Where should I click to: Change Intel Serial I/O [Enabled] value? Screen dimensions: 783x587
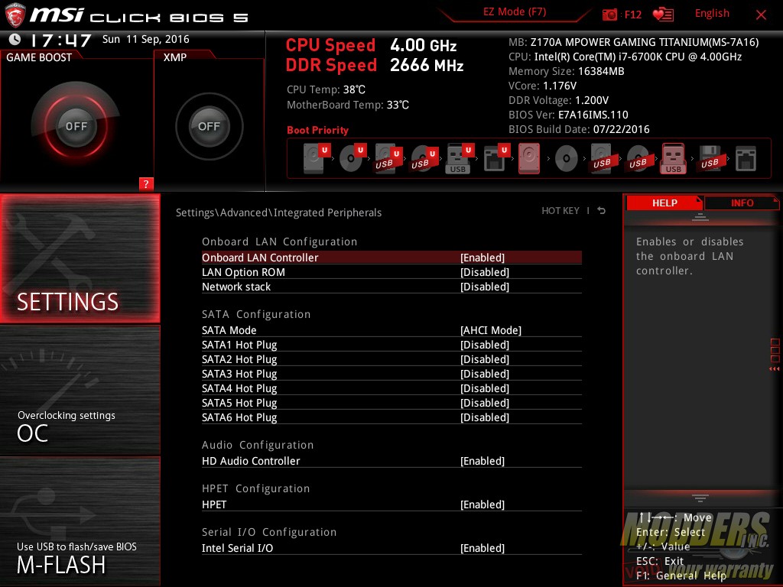point(482,547)
